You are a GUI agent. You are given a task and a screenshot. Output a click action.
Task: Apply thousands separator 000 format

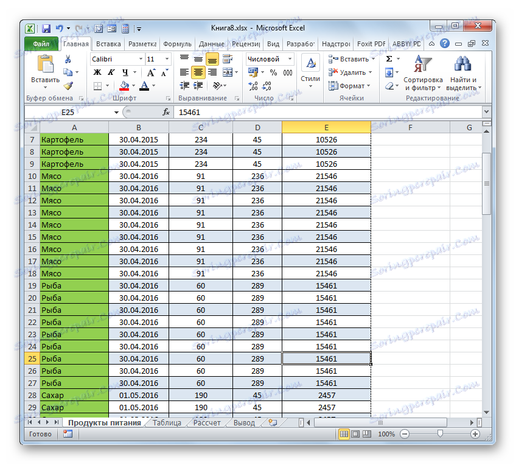tap(288, 72)
